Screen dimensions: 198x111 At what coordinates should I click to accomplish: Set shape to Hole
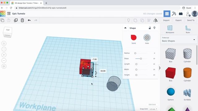pos(147,39)
